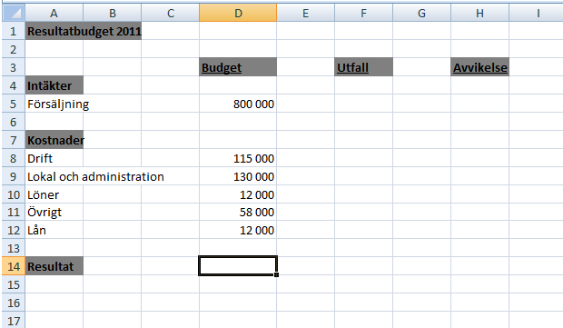
Task: Click empty Utfall cell in Drift row
Action: coord(364,158)
